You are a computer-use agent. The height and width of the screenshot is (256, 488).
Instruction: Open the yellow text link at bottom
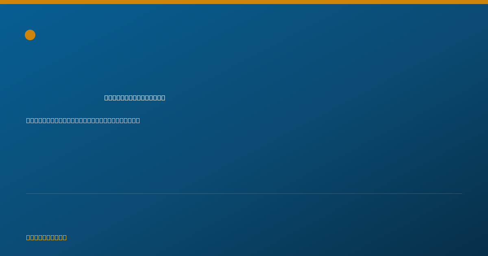pos(46,237)
